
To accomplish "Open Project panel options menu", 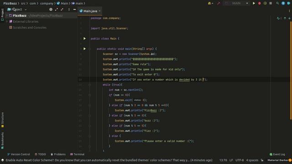I will pyautogui.click(x=69, y=9).
